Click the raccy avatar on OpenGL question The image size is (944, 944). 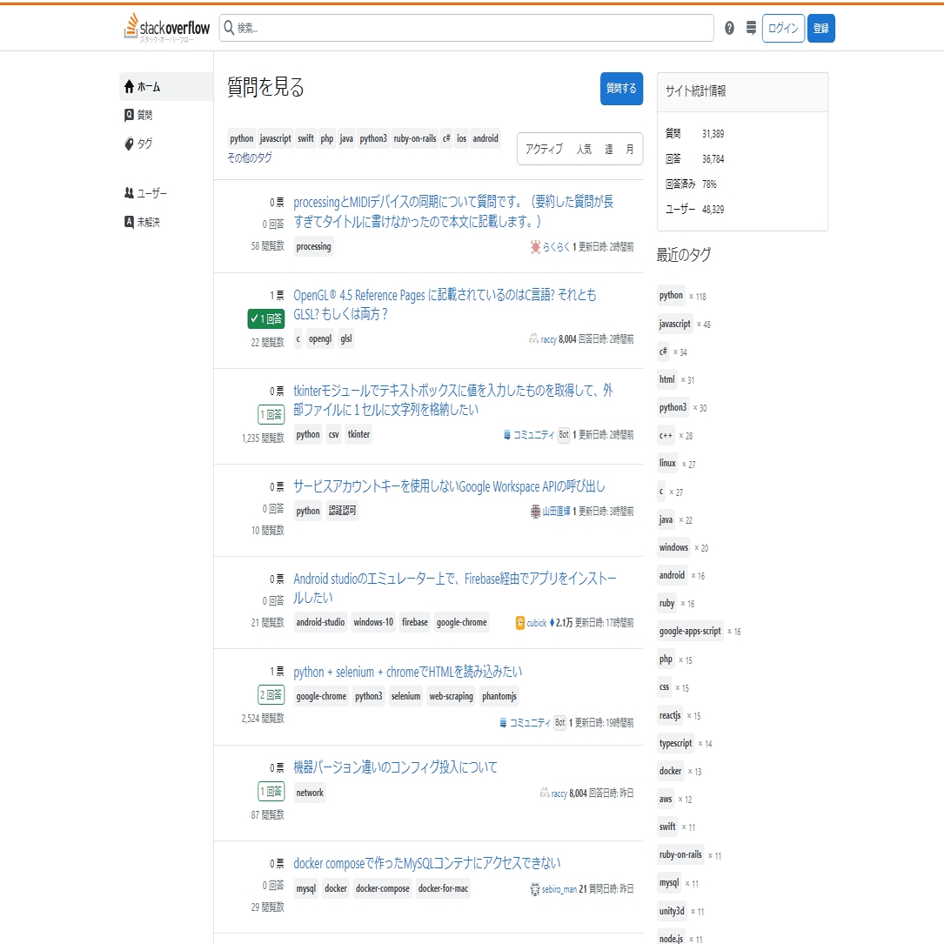coord(533,339)
